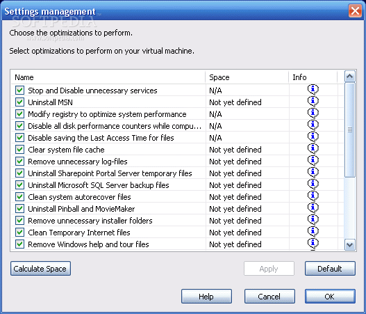Uncheck Clean Temporary Internet files

tap(20, 233)
